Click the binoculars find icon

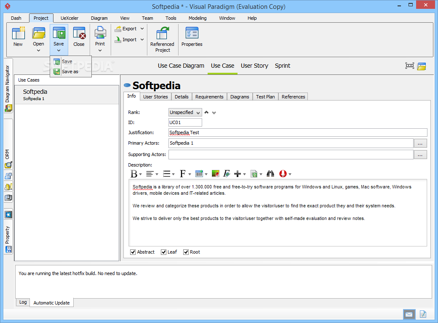(x=270, y=174)
